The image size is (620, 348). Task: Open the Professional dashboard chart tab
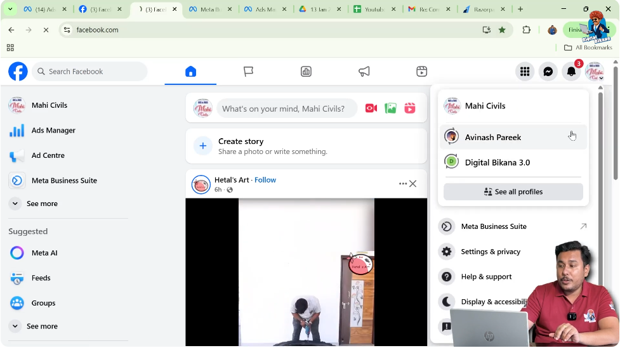[306, 72]
